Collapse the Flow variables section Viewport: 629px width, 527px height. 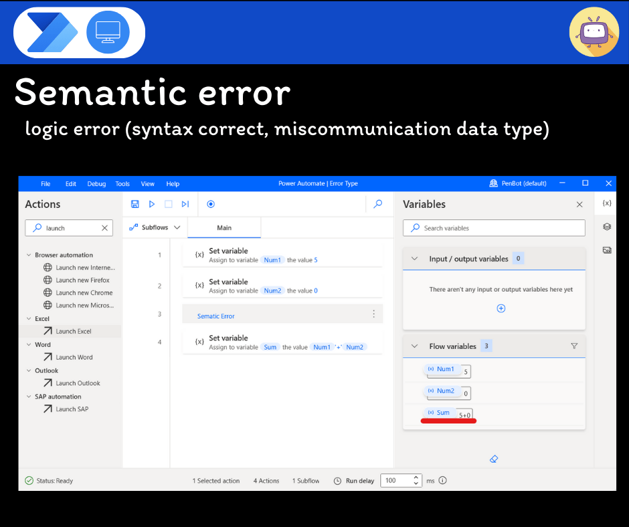[x=414, y=346]
